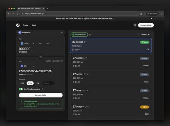
Task: Click the refresh quotes icon
Action: pos(139,35)
